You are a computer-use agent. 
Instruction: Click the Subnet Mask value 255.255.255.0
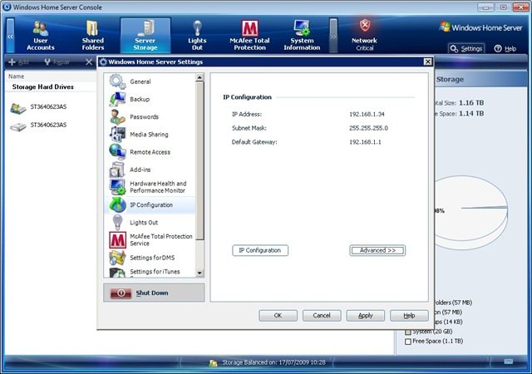(x=368, y=128)
